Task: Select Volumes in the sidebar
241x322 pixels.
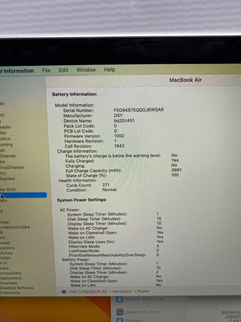Action: coord(6,253)
